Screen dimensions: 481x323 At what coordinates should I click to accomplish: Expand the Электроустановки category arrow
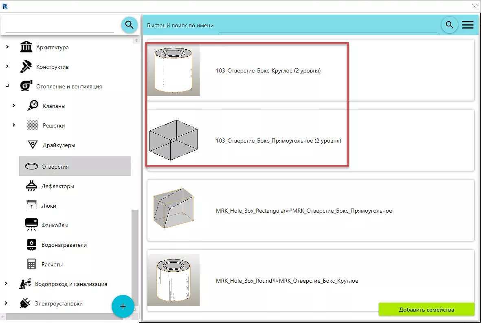click(x=7, y=303)
